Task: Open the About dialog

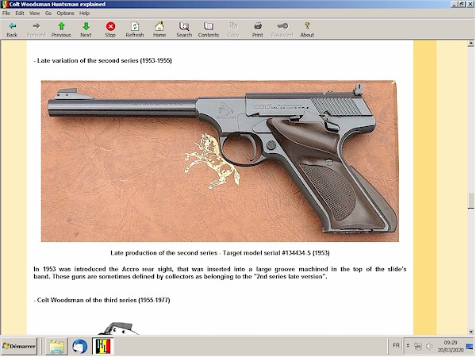Action: [307, 29]
